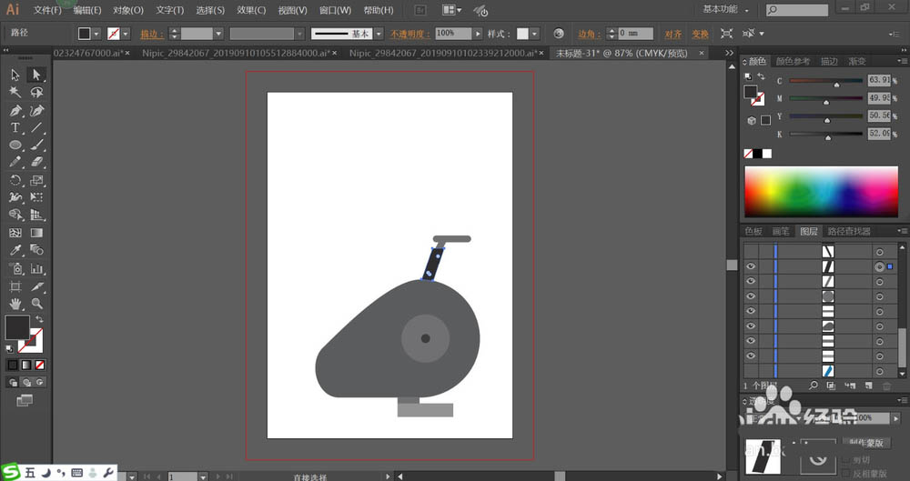Click the C cyan slider handle
Image resolution: width=910 pixels, height=481 pixels.
point(836,85)
